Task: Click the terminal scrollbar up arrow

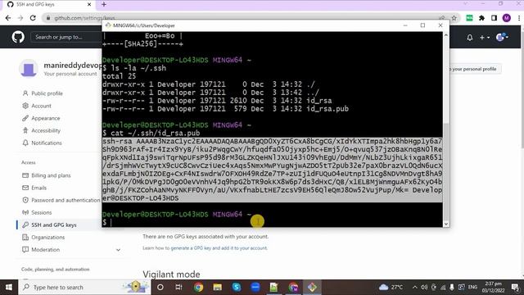Action: 445,34
